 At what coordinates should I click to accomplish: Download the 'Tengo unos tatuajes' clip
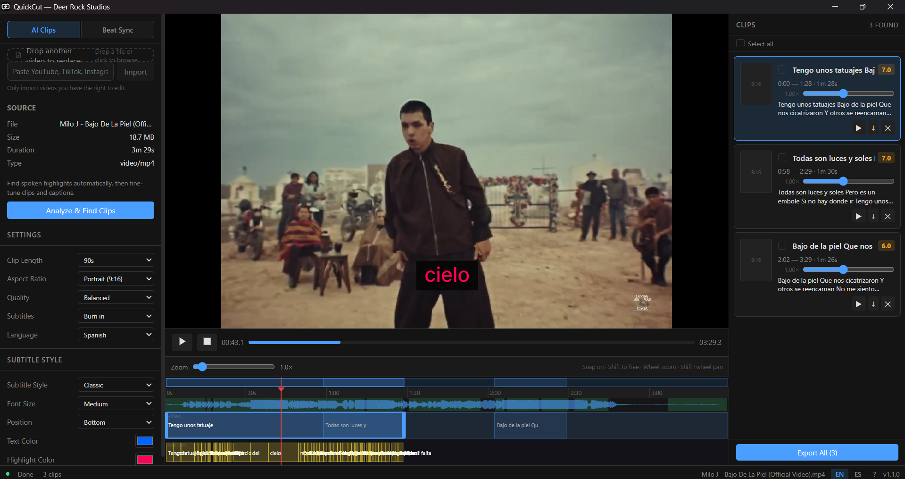(873, 128)
